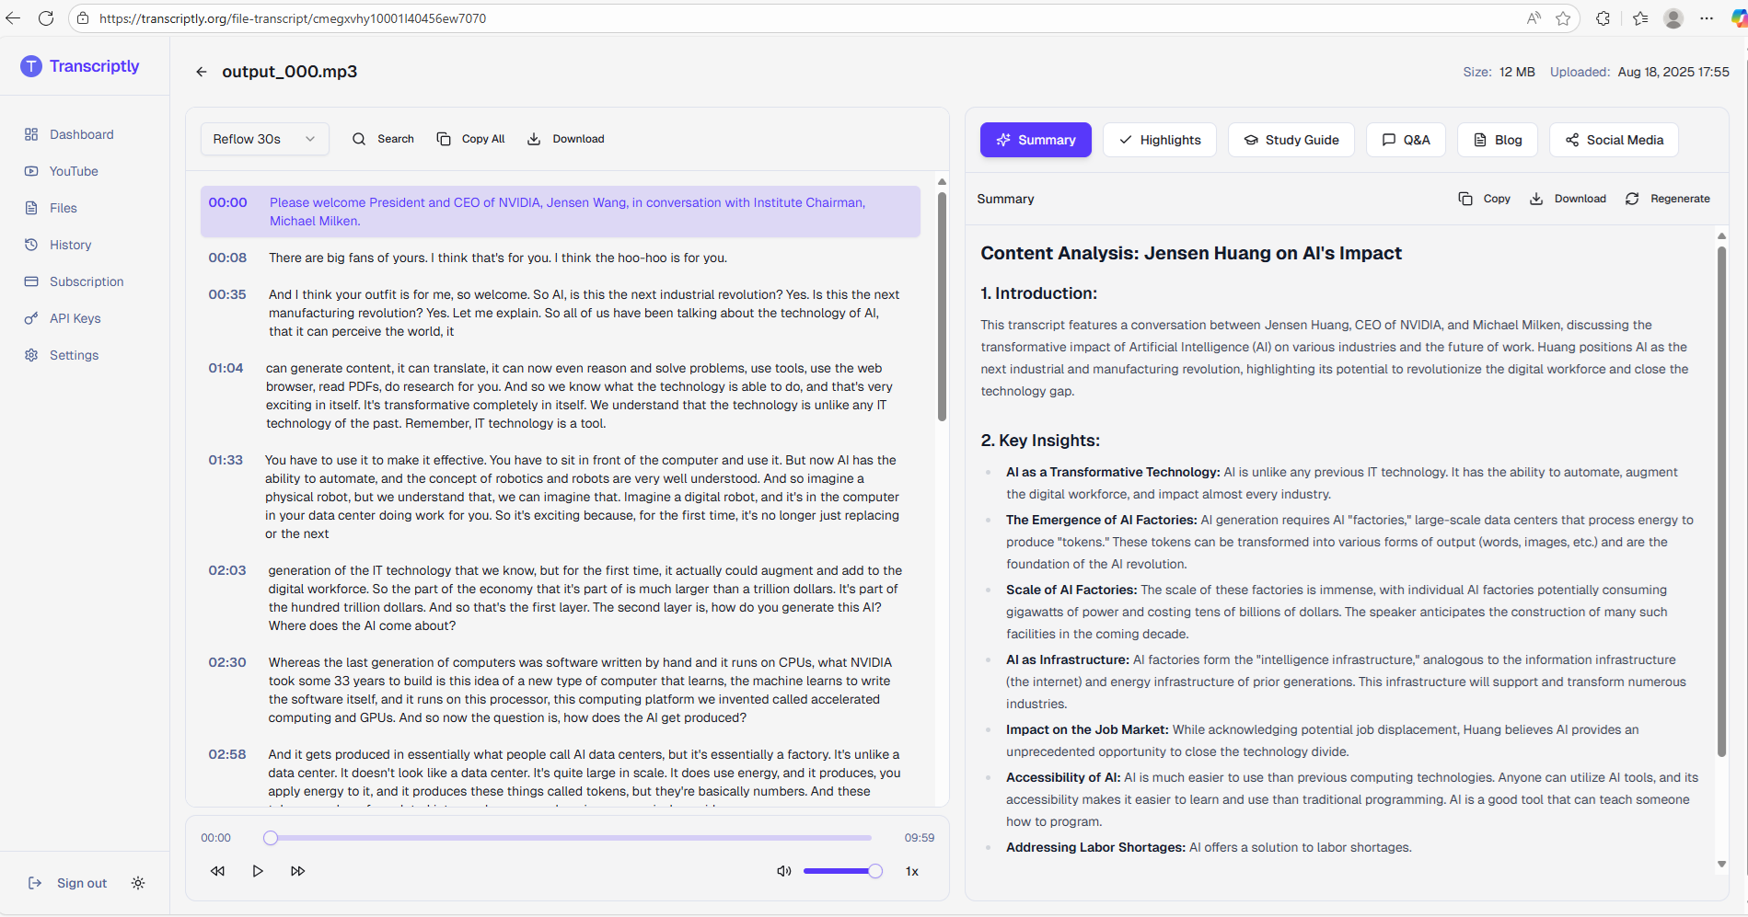
Task: Click the browser address bar URL
Action: click(293, 18)
